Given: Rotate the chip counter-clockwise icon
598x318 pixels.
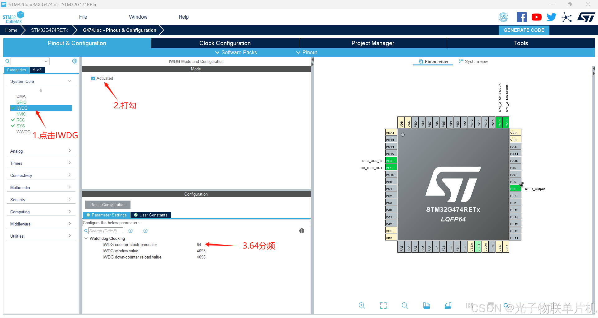Looking at the screenshot, I should (x=448, y=306).
